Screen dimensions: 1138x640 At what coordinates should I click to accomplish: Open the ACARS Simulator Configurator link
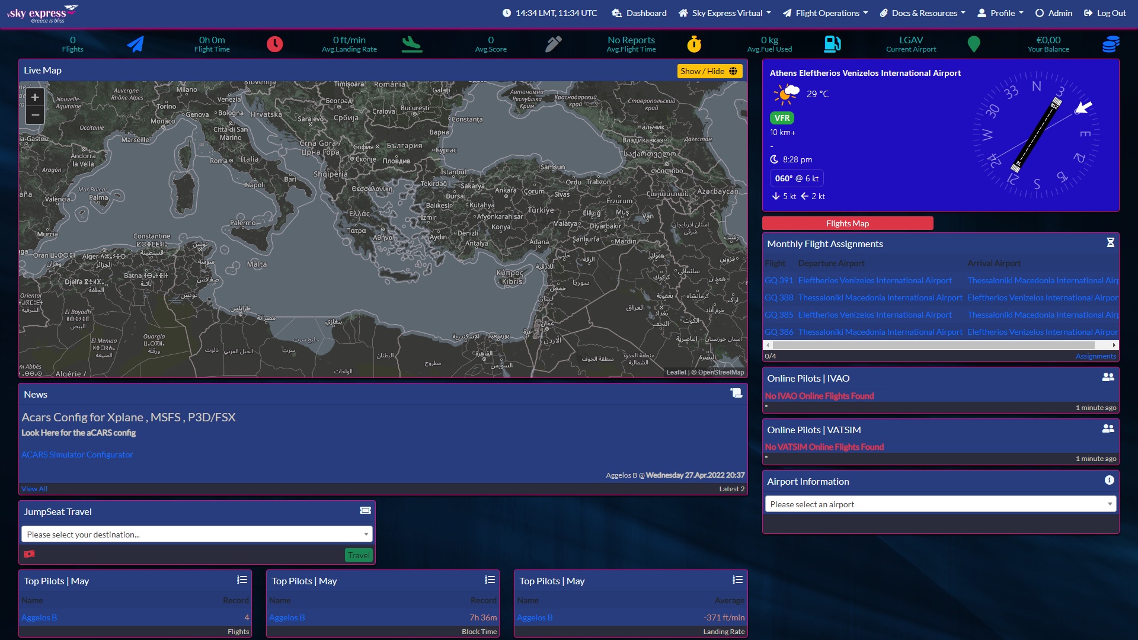pyautogui.click(x=77, y=455)
